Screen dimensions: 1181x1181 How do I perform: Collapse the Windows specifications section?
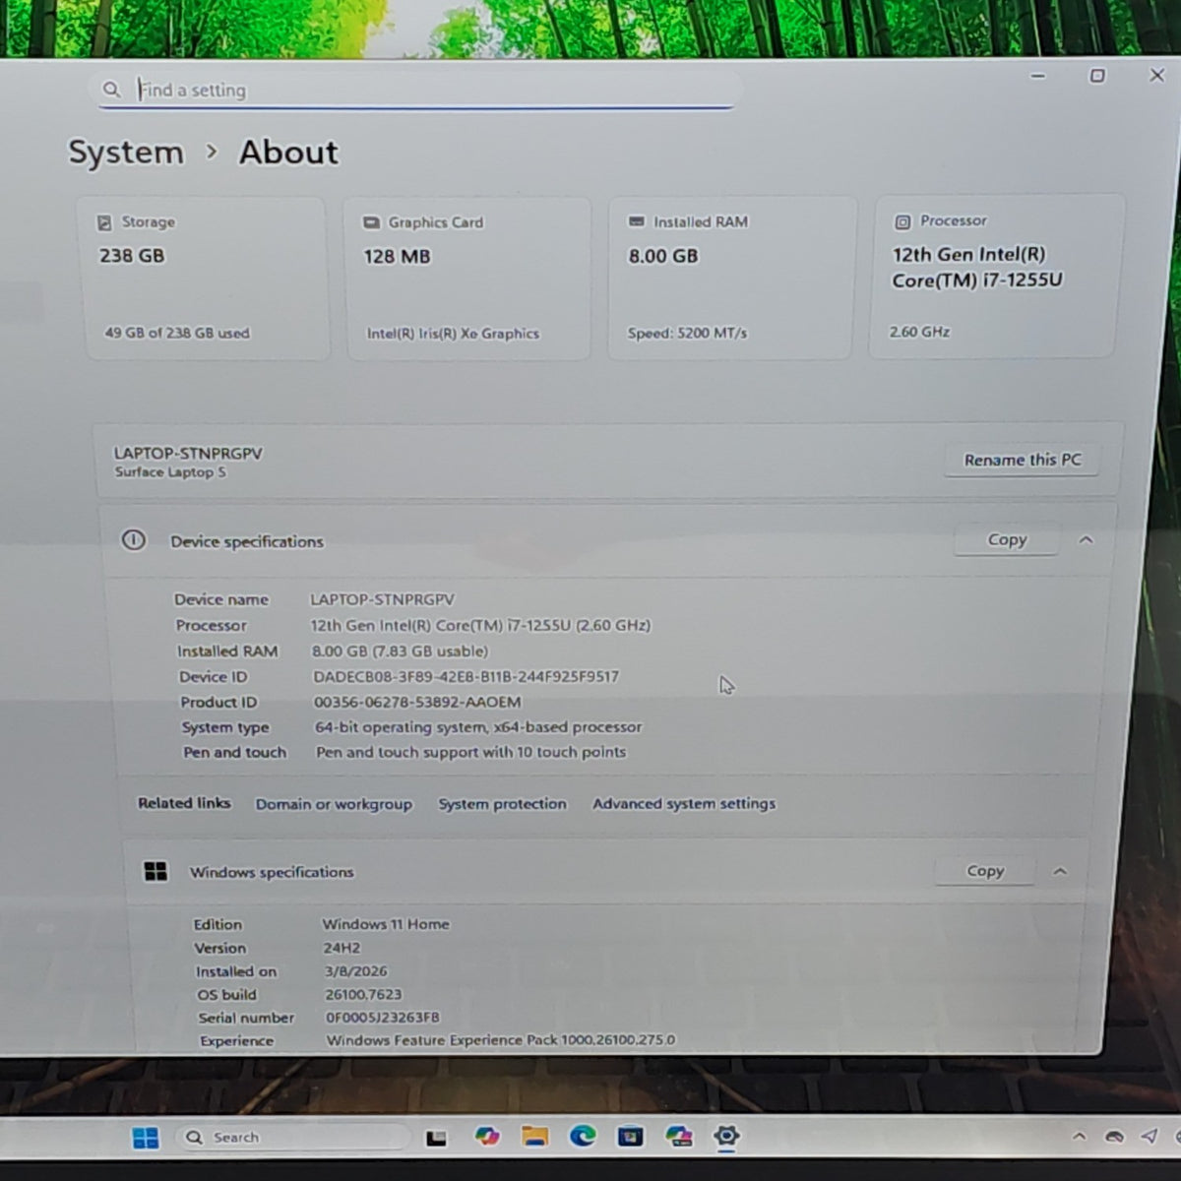coord(1060,871)
